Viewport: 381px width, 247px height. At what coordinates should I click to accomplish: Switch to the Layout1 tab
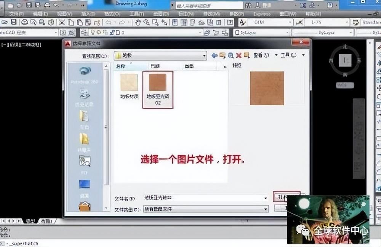46,221
